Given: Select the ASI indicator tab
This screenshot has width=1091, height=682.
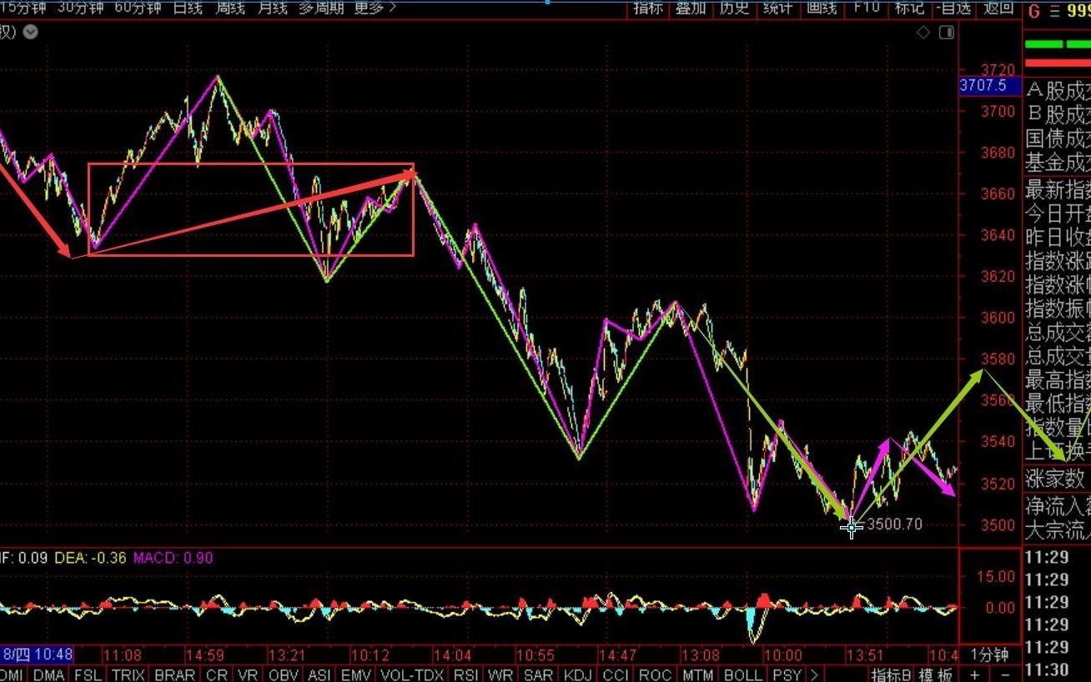Looking at the screenshot, I should 320,674.
